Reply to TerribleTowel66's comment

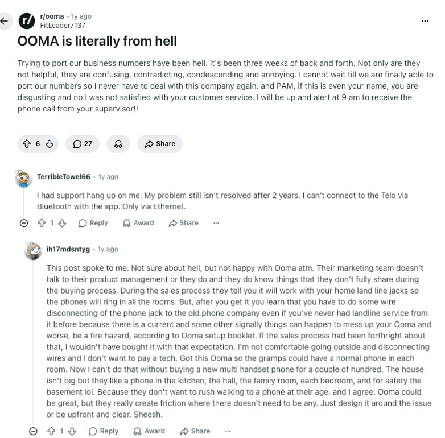click(x=93, y=223)
